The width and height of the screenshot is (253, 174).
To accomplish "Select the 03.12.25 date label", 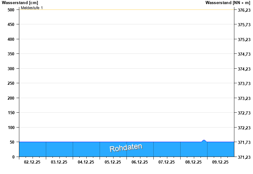I will pos(59,162).
